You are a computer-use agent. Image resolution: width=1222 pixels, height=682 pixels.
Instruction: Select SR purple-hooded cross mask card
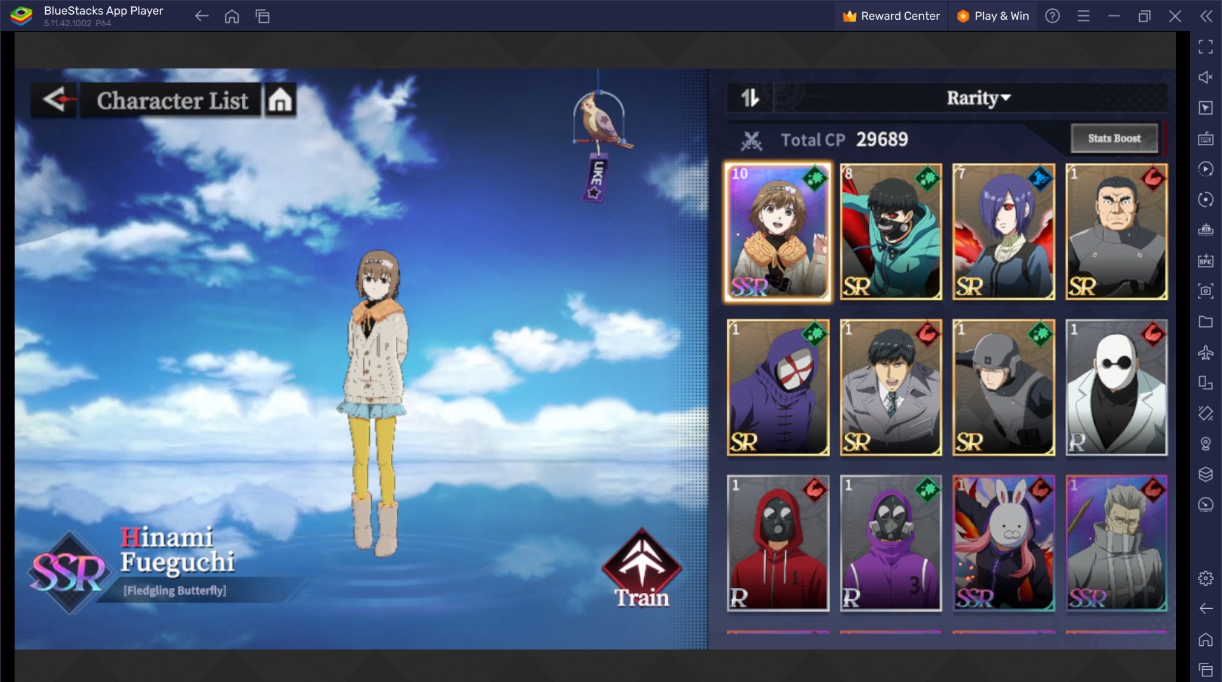point(778,387)
